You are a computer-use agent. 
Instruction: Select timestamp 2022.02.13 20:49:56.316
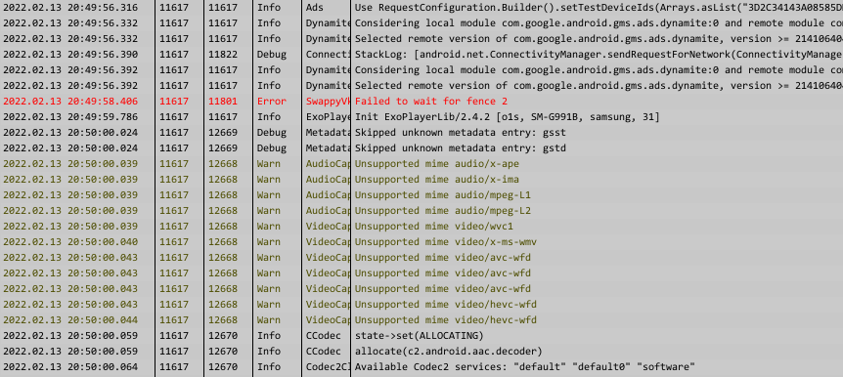(70, 8)
